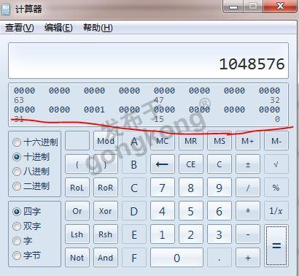
Task: Open the 帮助(H) menu
Action: 98,28
